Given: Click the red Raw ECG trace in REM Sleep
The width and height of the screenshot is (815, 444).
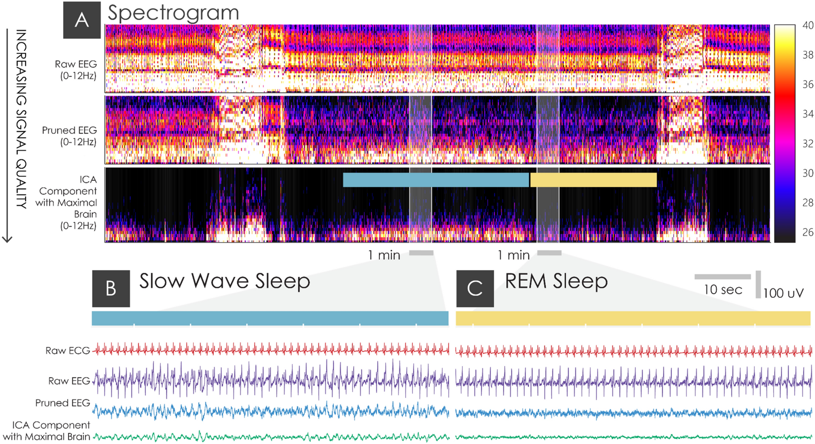Looking at the screenshot, I should coord(634,351).
